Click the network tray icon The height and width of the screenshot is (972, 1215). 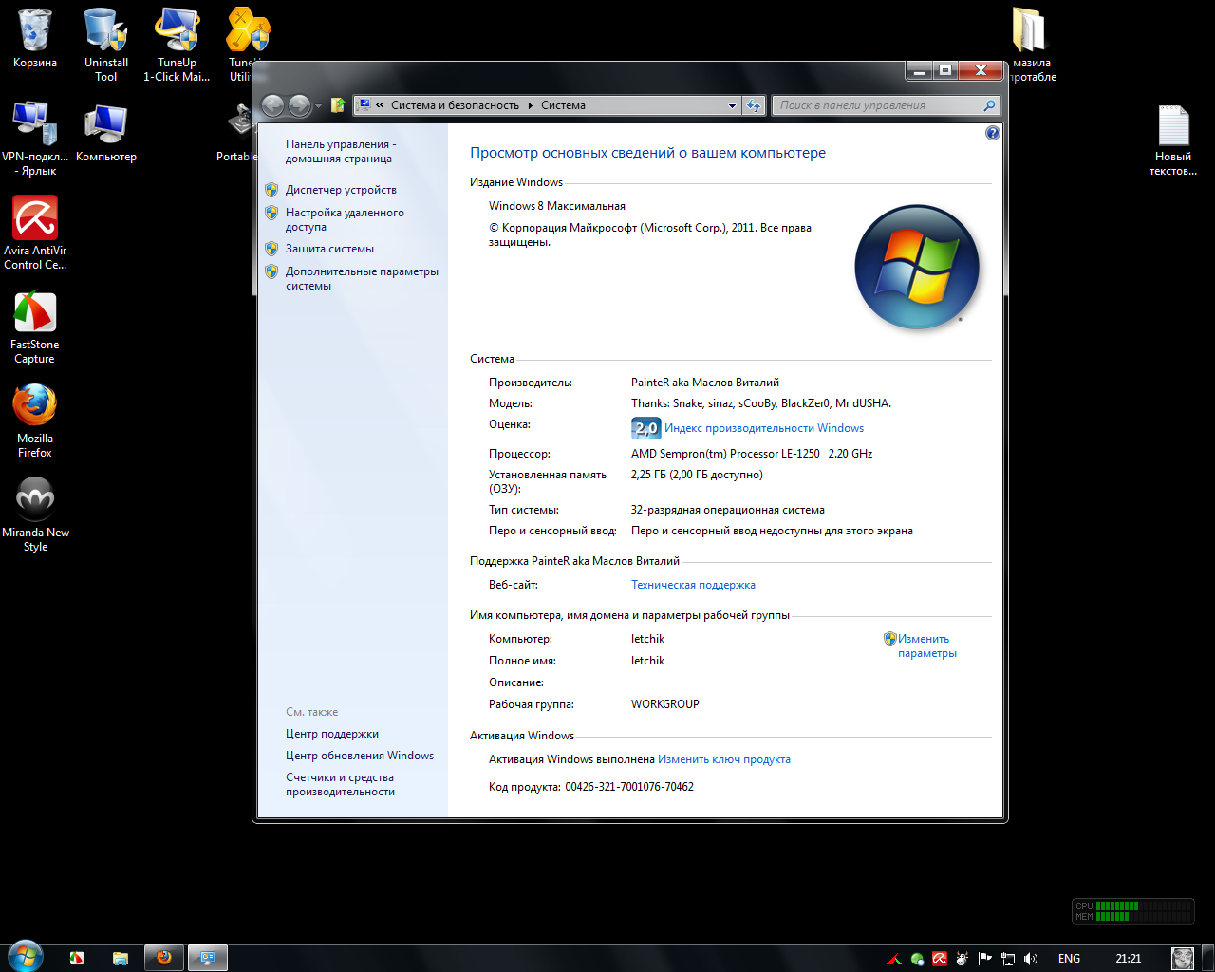click(x=1008, y=959)
